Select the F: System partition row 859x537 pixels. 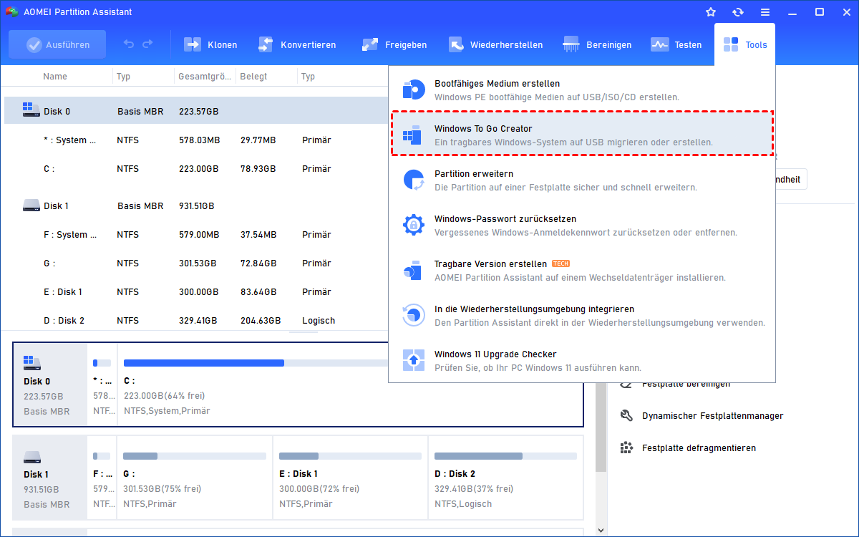[197, 234]
